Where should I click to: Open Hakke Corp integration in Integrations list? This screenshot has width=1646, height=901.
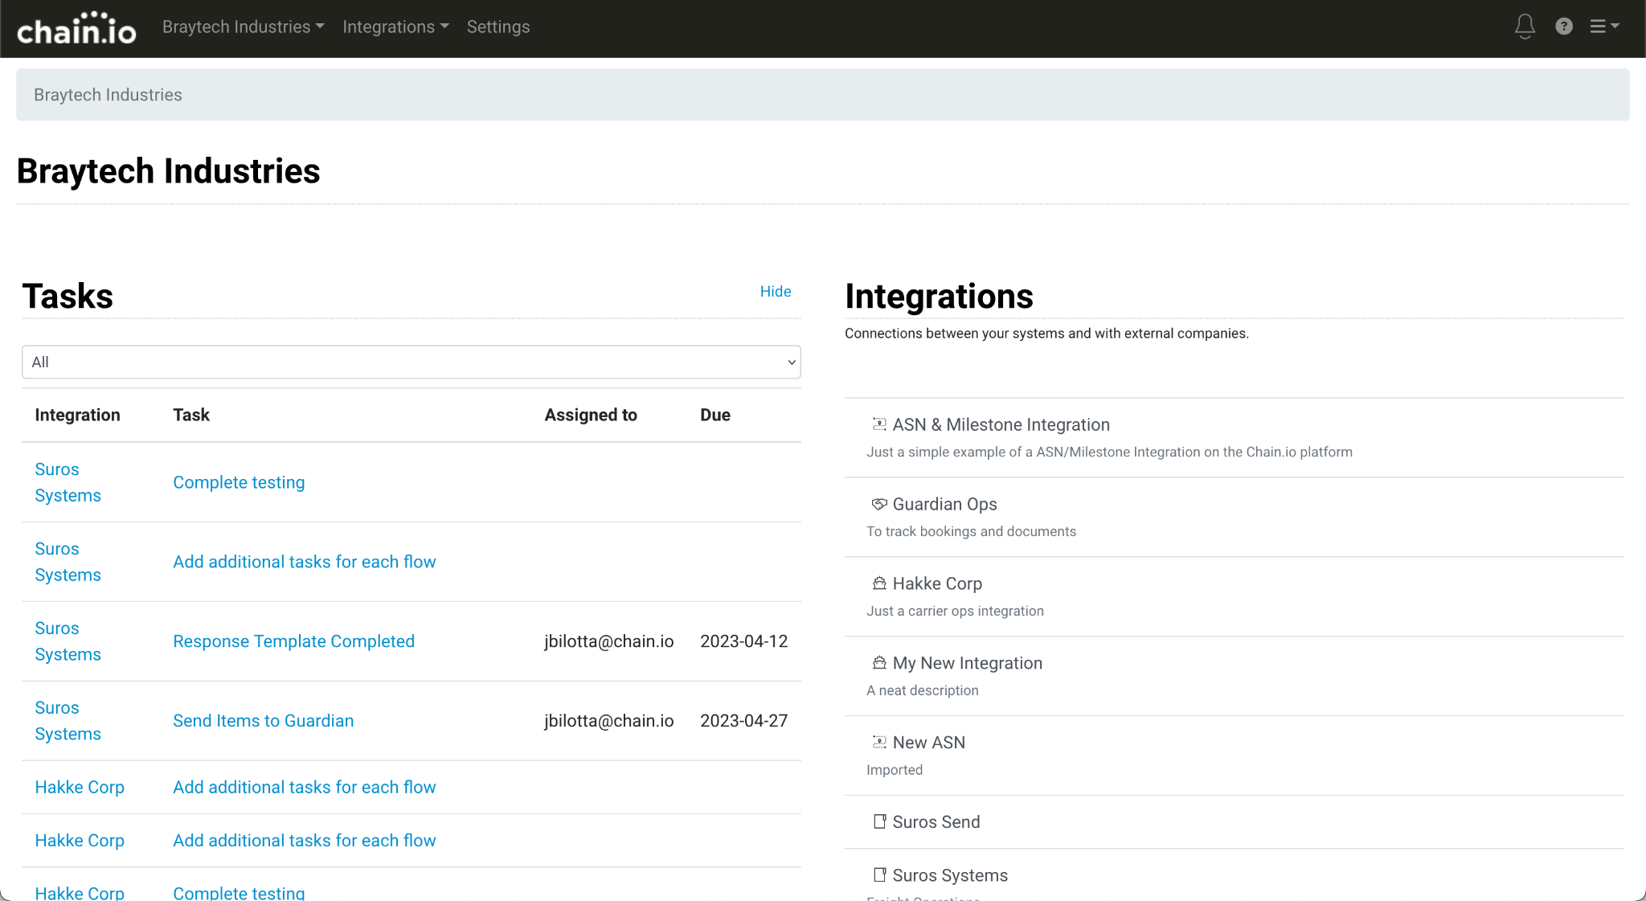coord(937,584)
